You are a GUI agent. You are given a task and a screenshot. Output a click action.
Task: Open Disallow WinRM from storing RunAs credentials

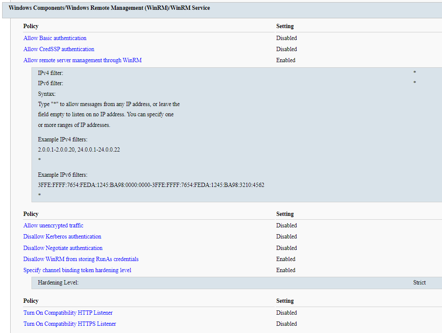pos(81,259)
